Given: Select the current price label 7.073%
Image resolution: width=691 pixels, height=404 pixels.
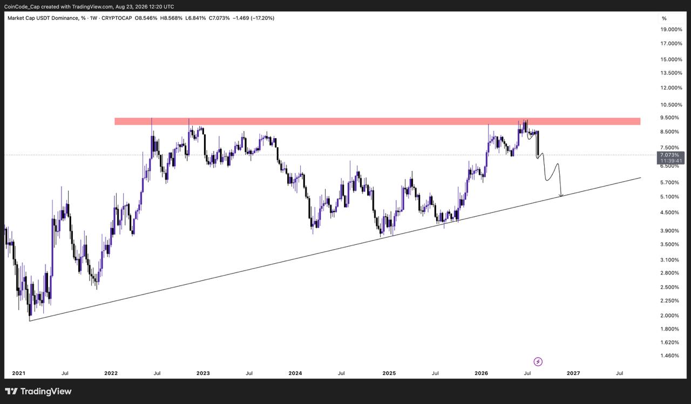Looking at the screenshot, I should (670, 155).
